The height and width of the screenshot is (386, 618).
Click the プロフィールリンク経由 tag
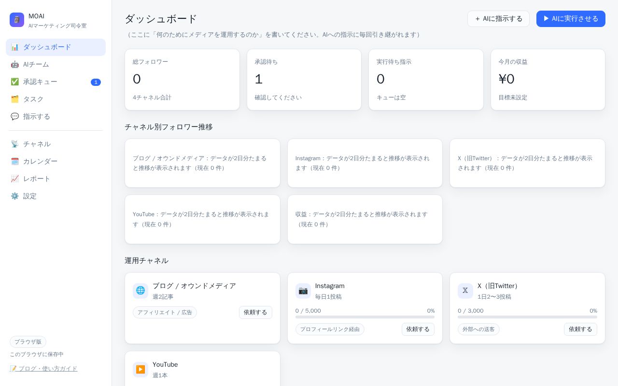(330, 330)
